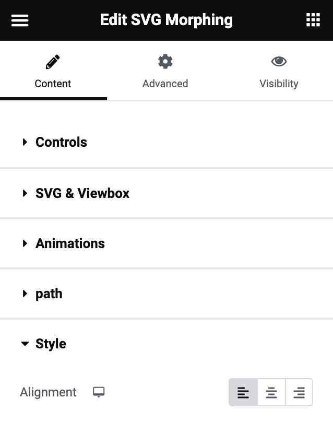Viewport: 333px width, 422px height.
Task: Click the Animations section title
Action: [70, 243]
